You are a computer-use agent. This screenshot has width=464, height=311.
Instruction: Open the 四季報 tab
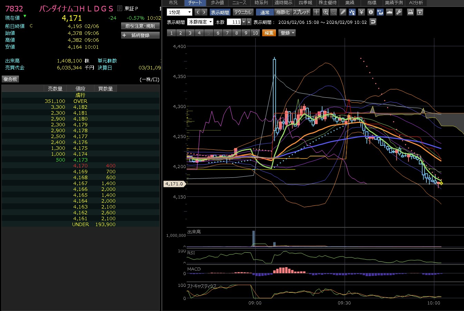click(x=305, y=3)
